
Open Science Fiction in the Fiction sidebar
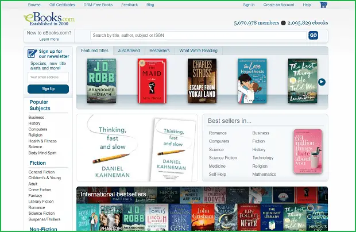point(41,214)
